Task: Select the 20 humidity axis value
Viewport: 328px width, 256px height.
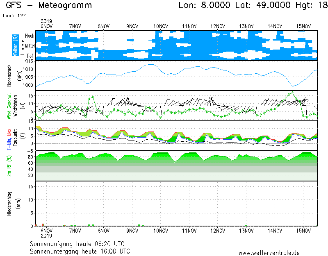Action: pos(30,175)
